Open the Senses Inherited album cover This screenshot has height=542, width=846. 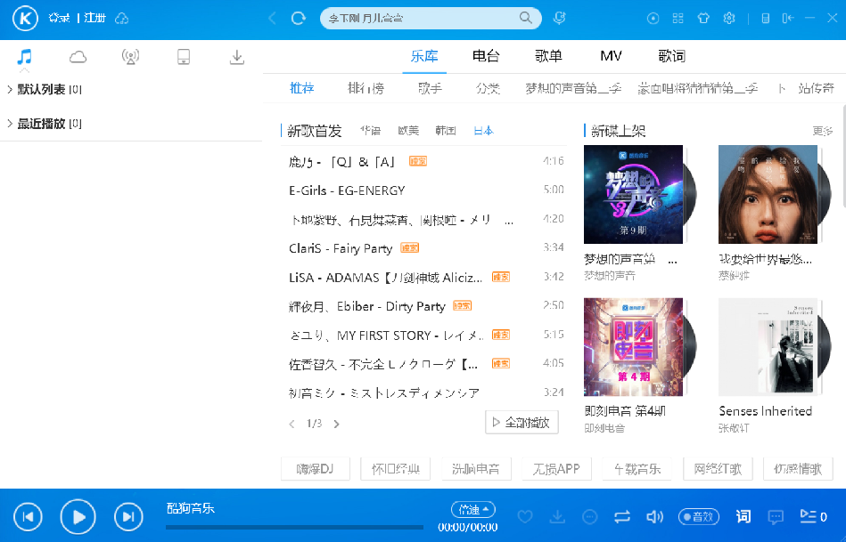[x=768, y=347]
